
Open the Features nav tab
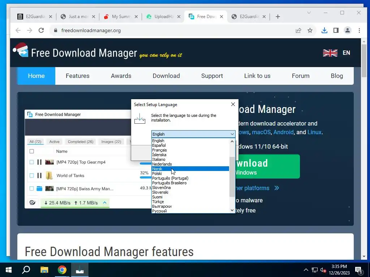(78, 76)
